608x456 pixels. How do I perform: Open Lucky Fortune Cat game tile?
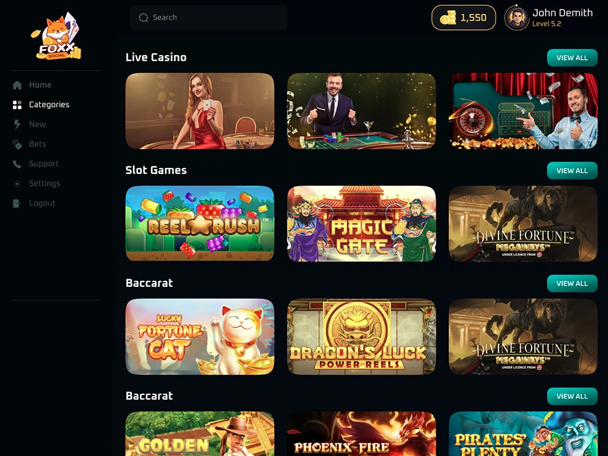[x=200, y=336]
